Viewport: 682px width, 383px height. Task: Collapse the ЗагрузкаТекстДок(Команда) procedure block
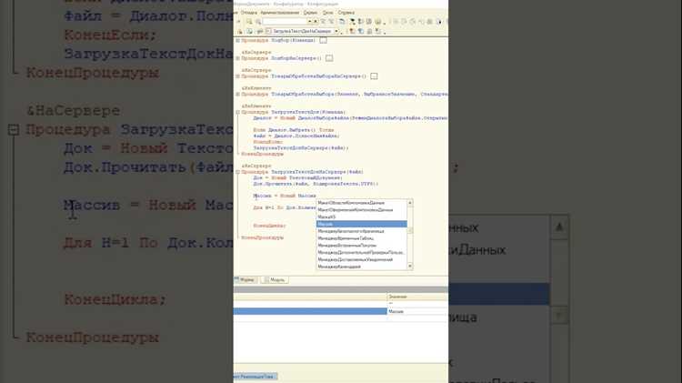pyautogui.click(x=238, y=112)
